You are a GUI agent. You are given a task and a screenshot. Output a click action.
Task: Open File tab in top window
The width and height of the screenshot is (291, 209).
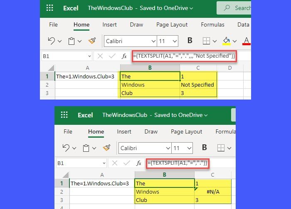tap(54, 24)
